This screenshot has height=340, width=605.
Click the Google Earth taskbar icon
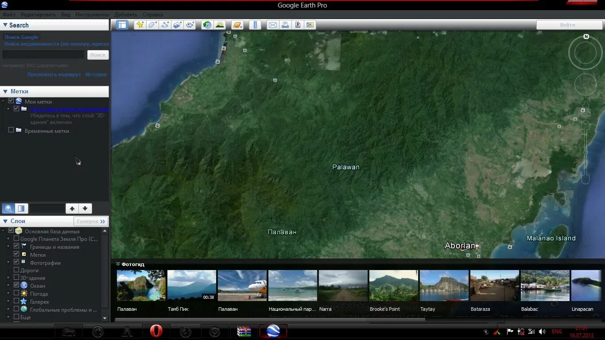(273, 331)
